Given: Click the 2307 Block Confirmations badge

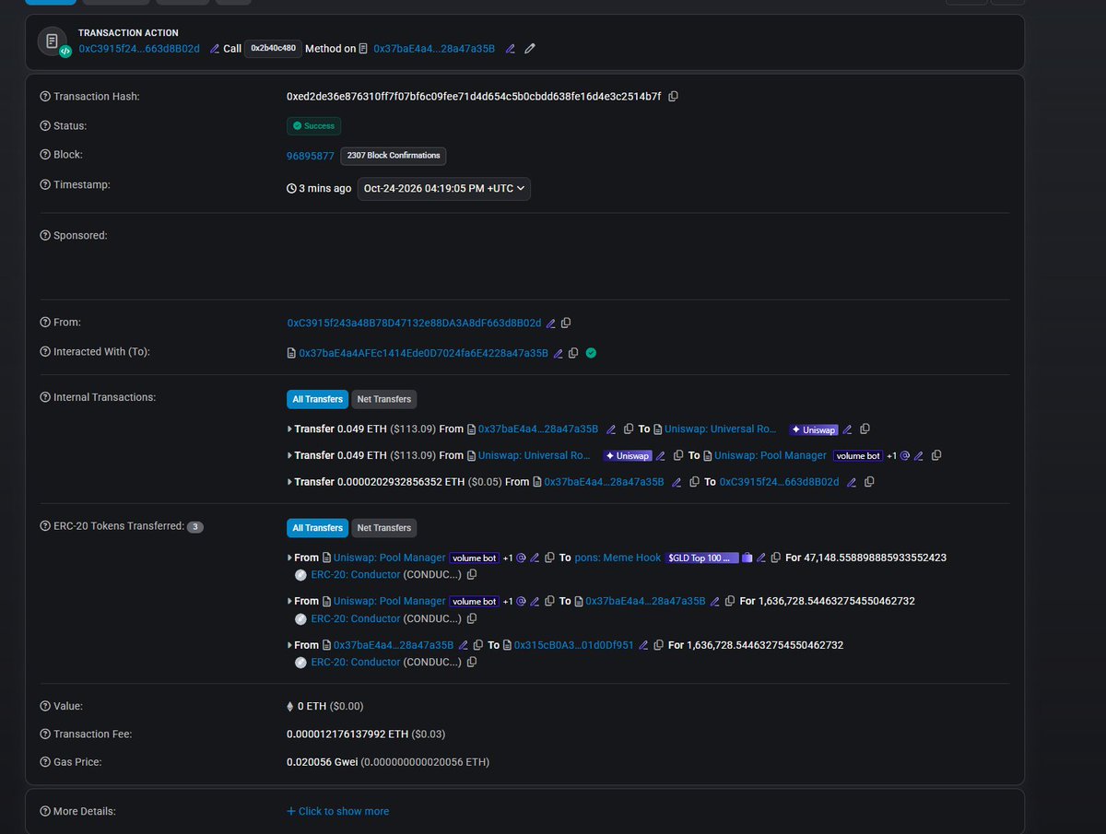Looking at the screenshot, I should [394, 157].
